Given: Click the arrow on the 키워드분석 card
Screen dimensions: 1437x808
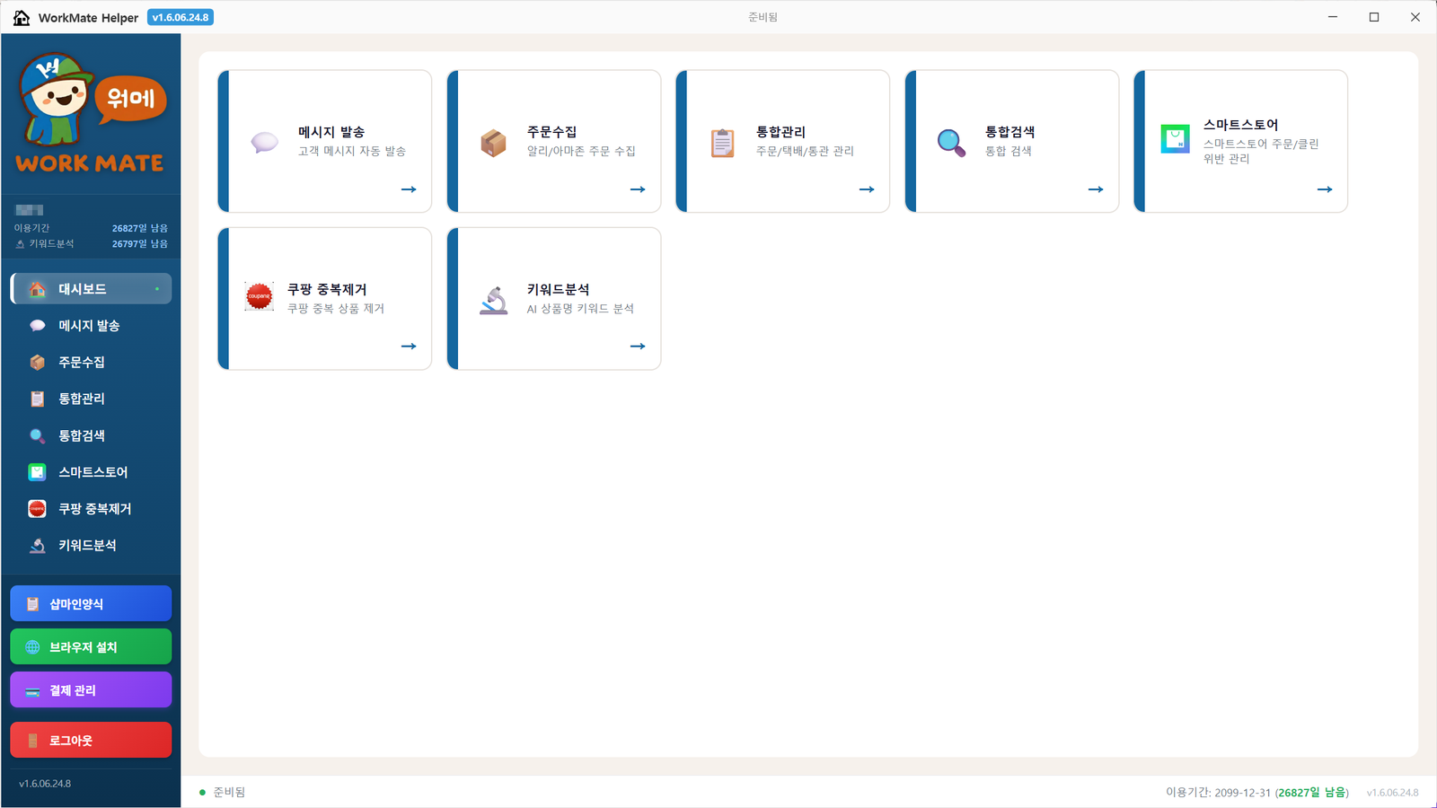Looking at the screenshot, I should (x=638, y=346).
